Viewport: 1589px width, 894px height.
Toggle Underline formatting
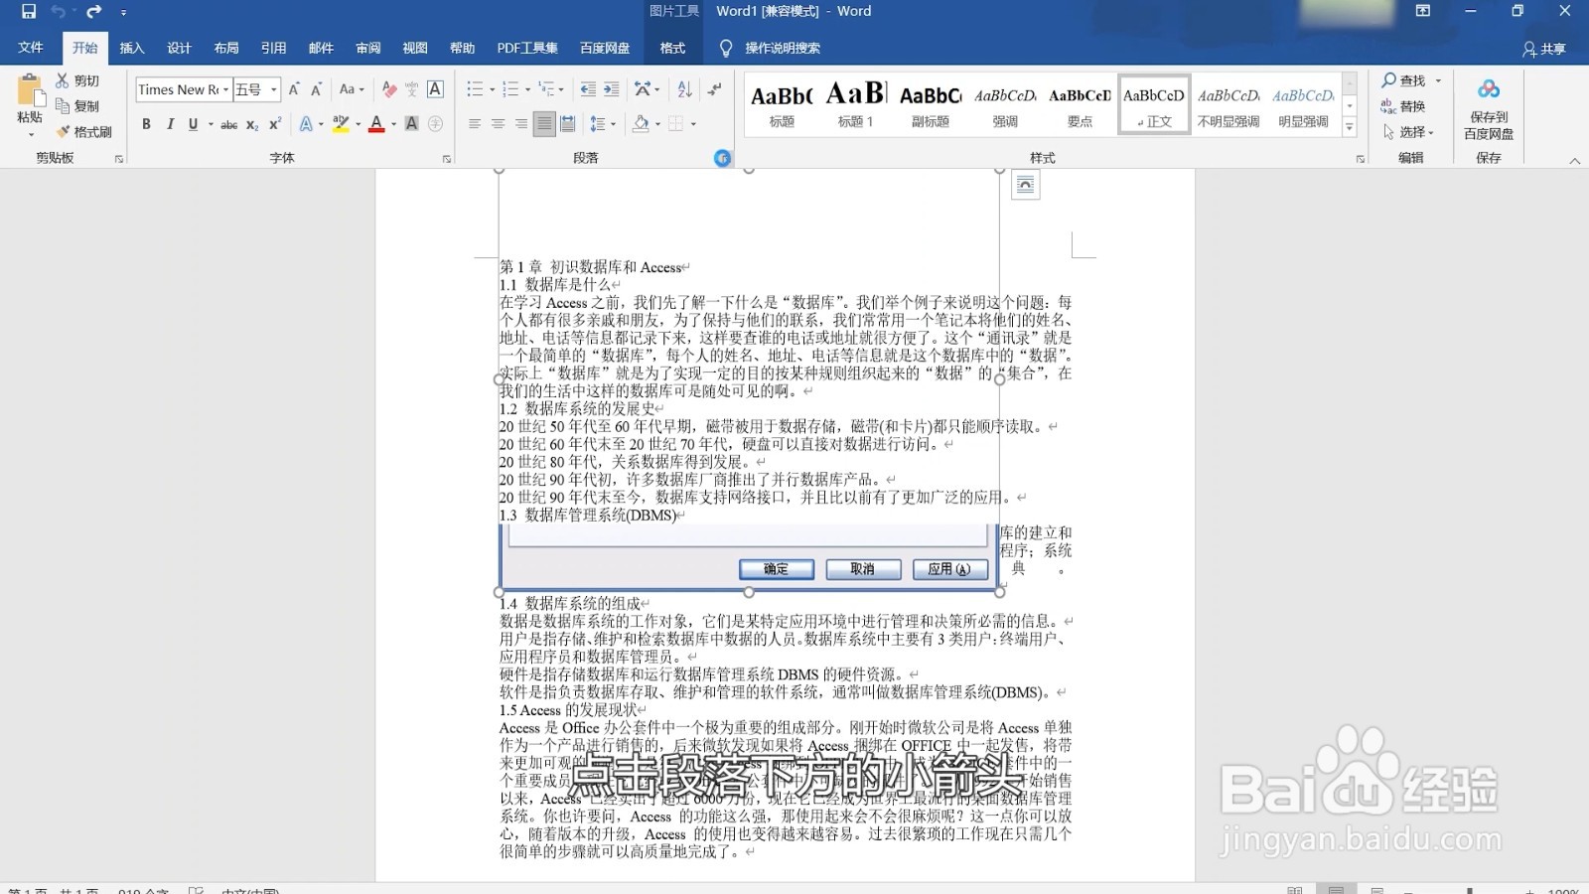193,124
